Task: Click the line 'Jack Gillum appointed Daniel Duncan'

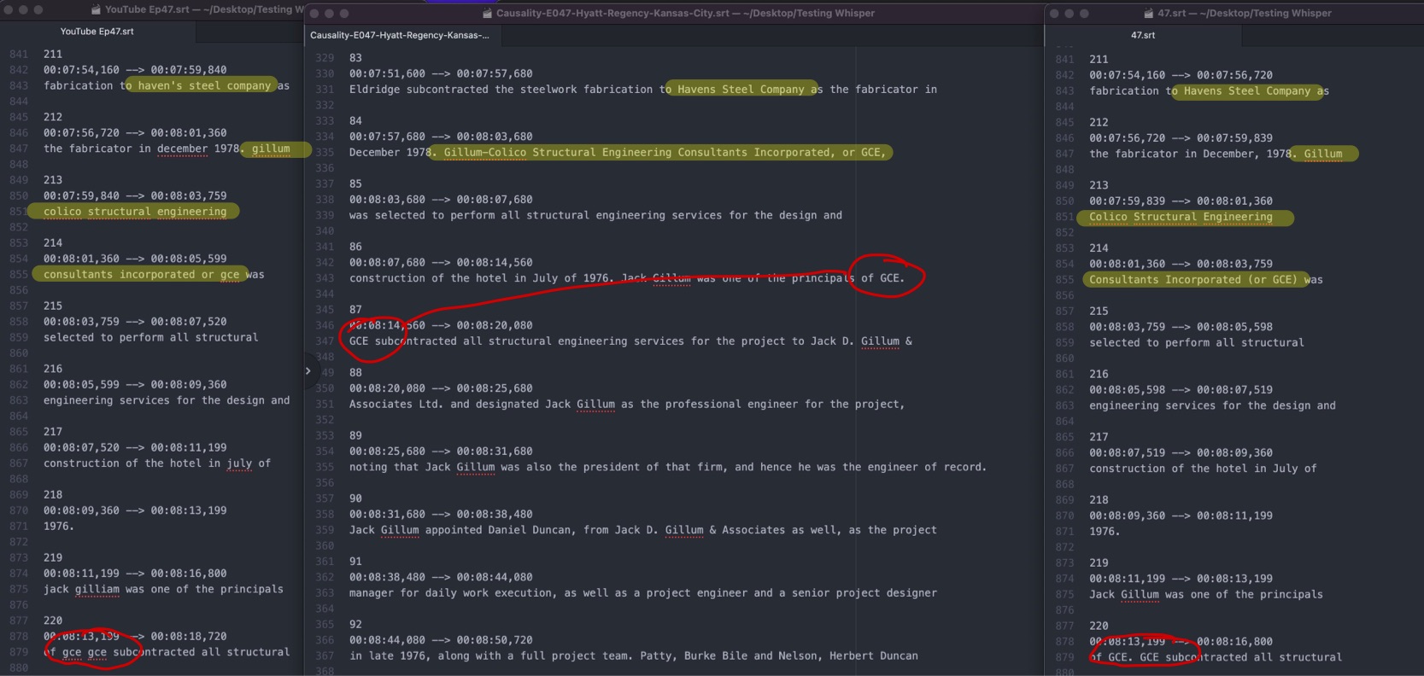Action: tap(642, 530)
